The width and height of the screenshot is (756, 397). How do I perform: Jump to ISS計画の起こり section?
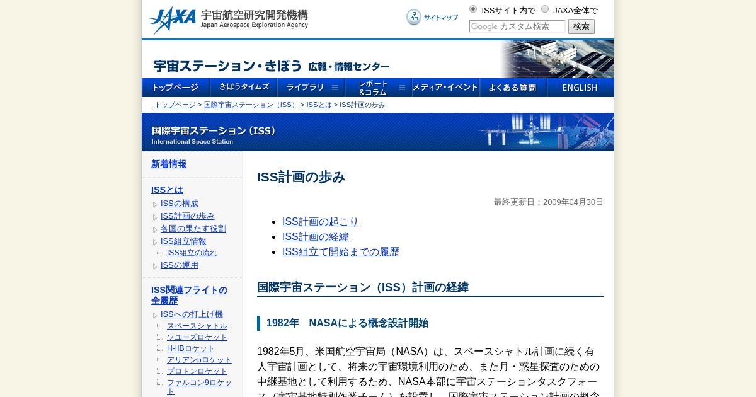point(320,222)
